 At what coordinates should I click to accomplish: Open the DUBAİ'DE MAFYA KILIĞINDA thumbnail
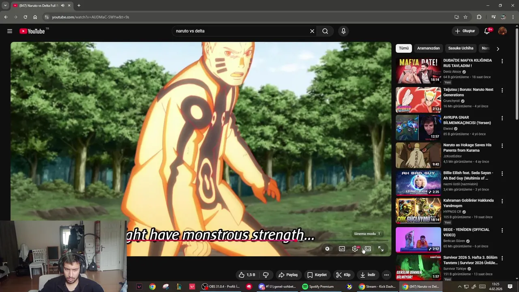(x=418, y=71)
